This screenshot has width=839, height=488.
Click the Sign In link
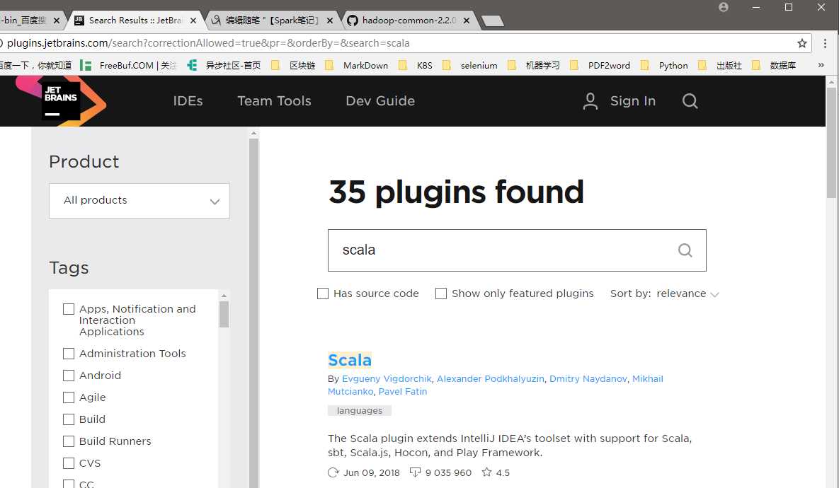click(x=632, y=101)
